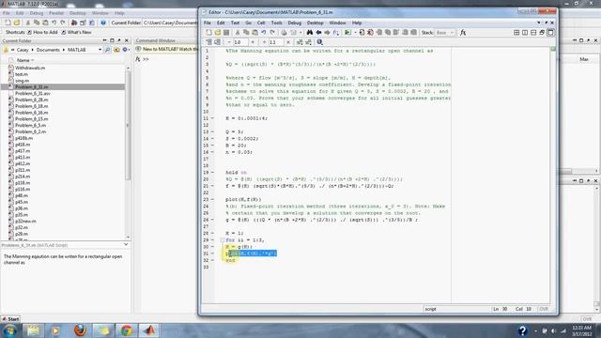
Task: Click cell increment value field showing 1.0
Action: click(240, 42)
